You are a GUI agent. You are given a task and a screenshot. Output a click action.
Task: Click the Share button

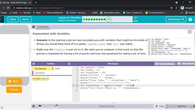(13, 19)
